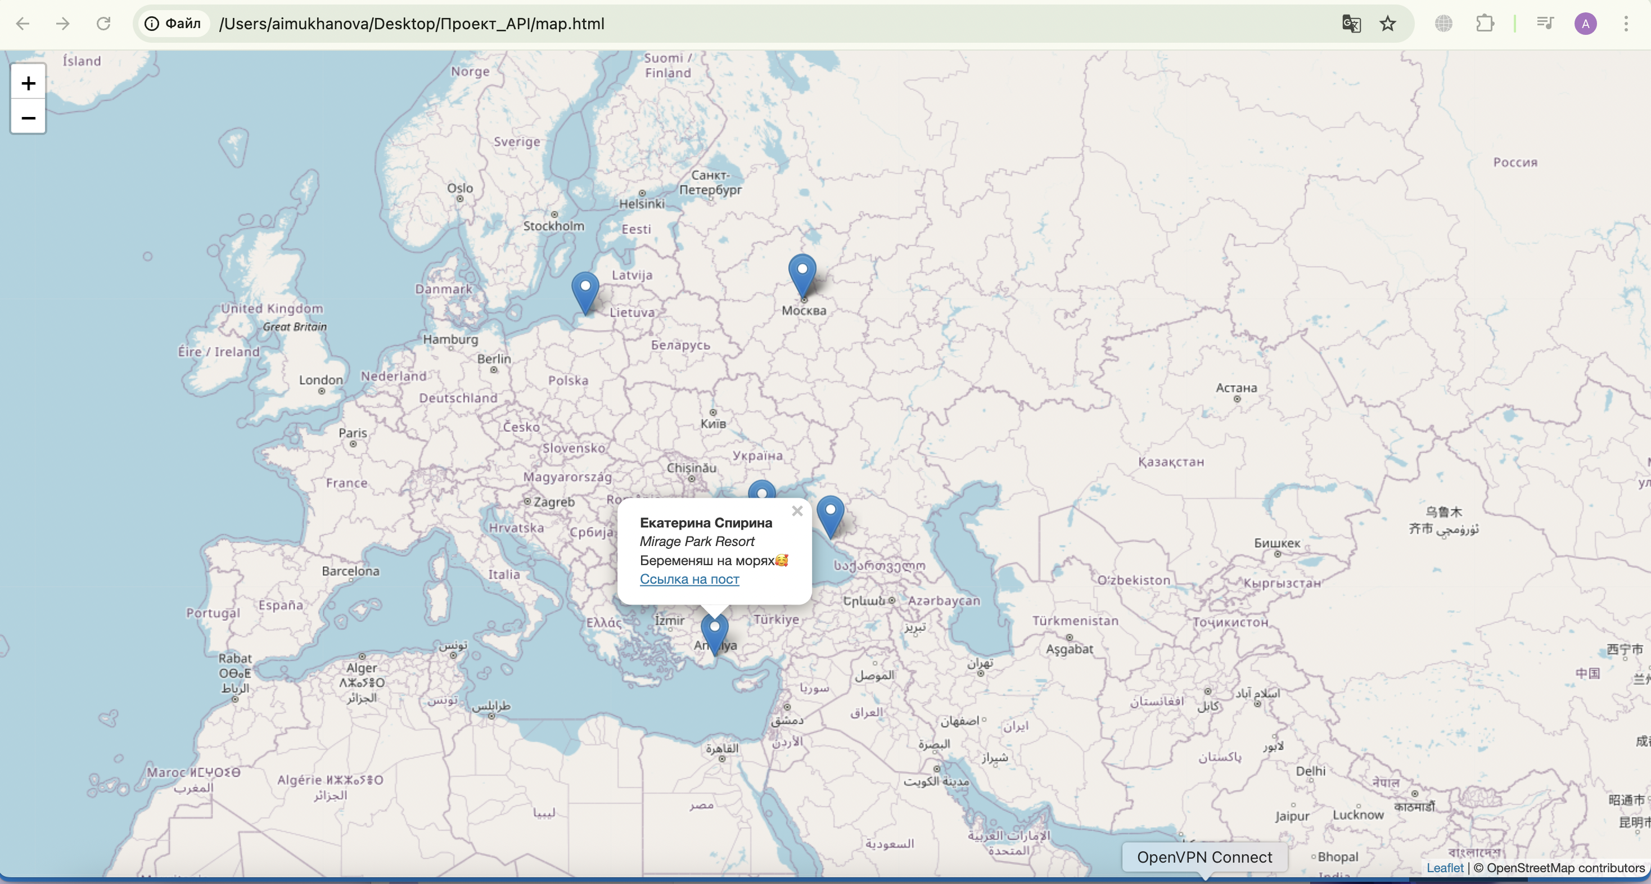
Task: Click the Leaflet attribution link
Action: pos(1445,867)
